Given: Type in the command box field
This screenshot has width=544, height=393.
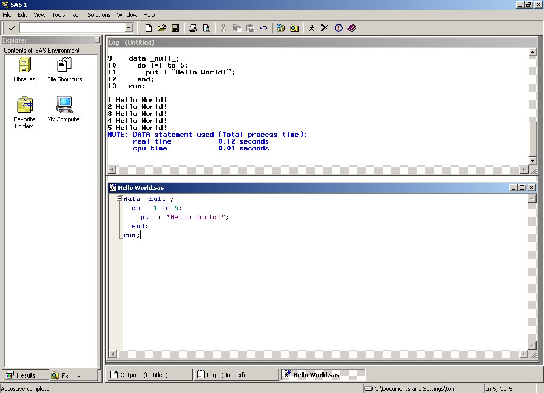Looking at the screenshot, I should pyautogui.click(x=72, y=28).
